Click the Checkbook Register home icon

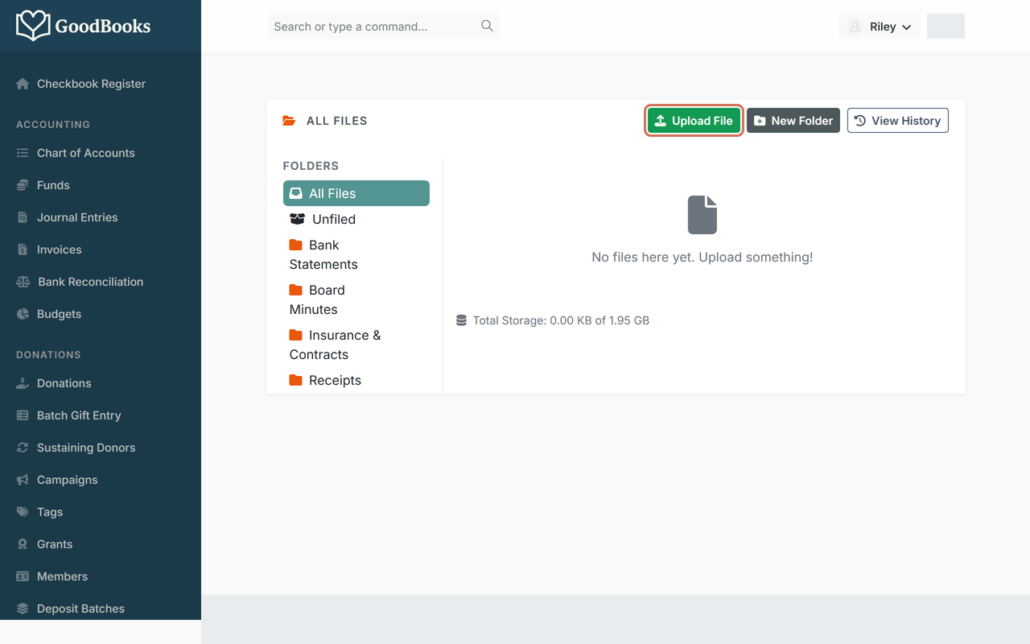click(x=23, y=84)
